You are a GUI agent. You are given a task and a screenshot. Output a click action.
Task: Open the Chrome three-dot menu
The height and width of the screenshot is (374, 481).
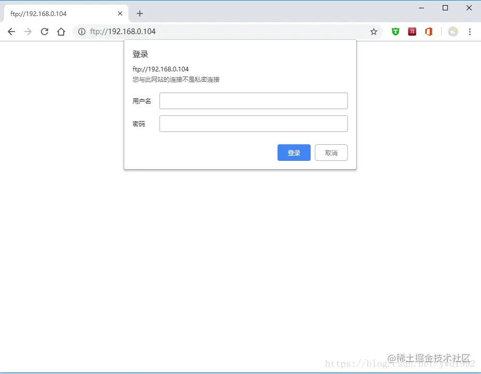tap(470, 31)
